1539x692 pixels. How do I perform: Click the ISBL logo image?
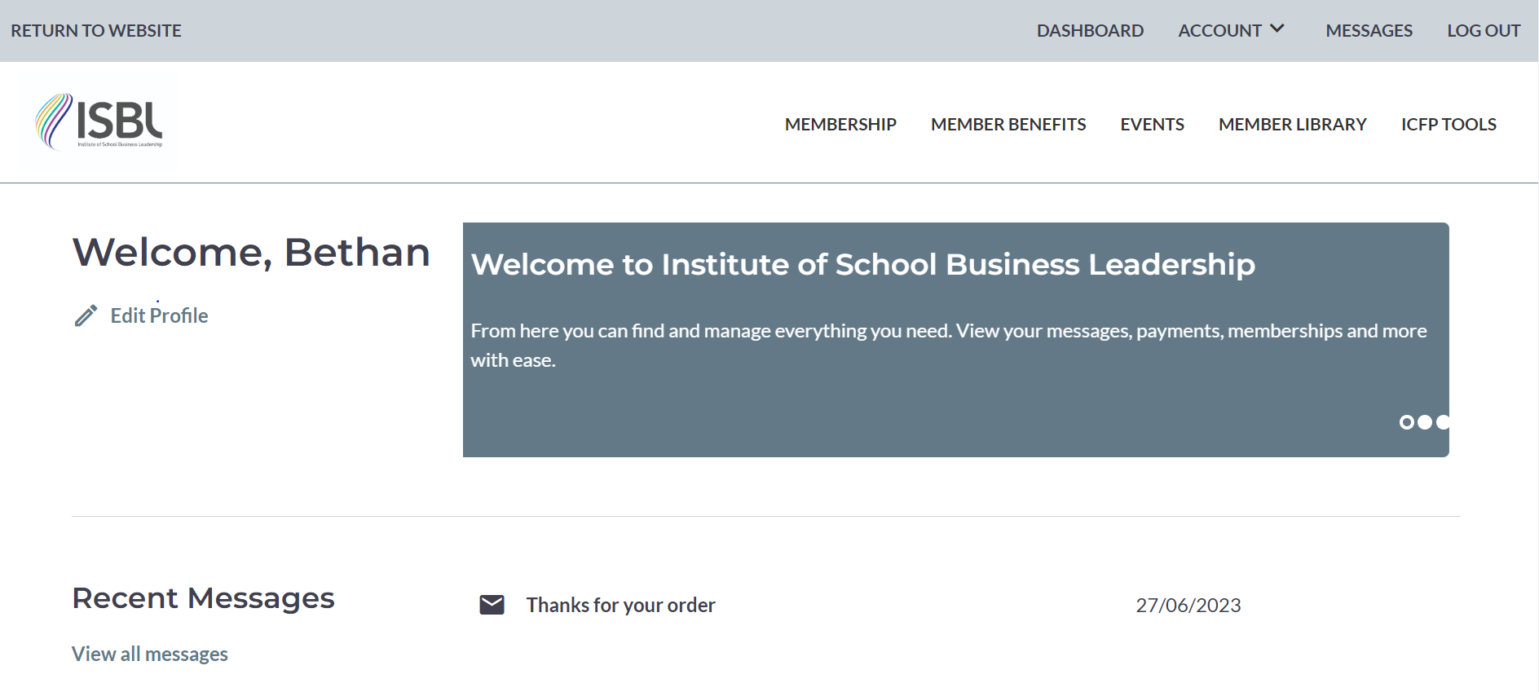point(99,121)
